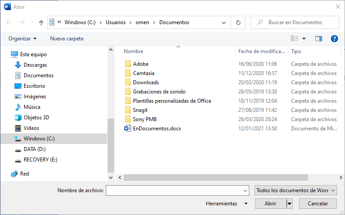
Task: Click the navigation pane vertical scrollbar thumb
Action: coord(111,146)
